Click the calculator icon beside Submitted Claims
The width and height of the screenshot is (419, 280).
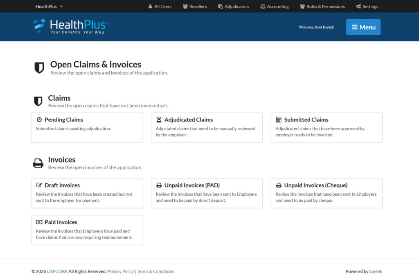click(x=279, y=120)
